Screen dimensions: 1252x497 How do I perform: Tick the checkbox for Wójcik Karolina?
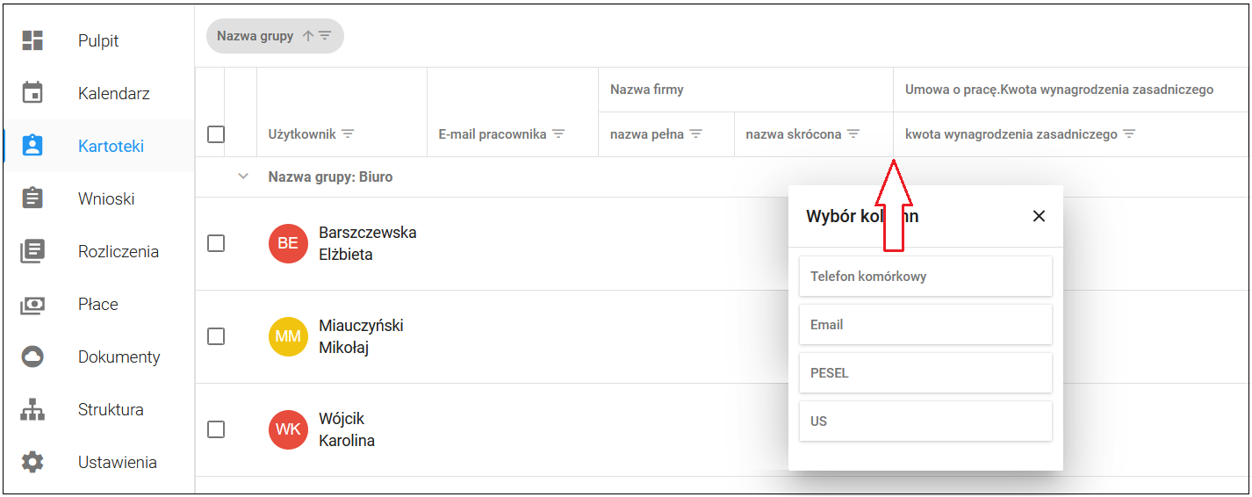(x=216, y=429)
